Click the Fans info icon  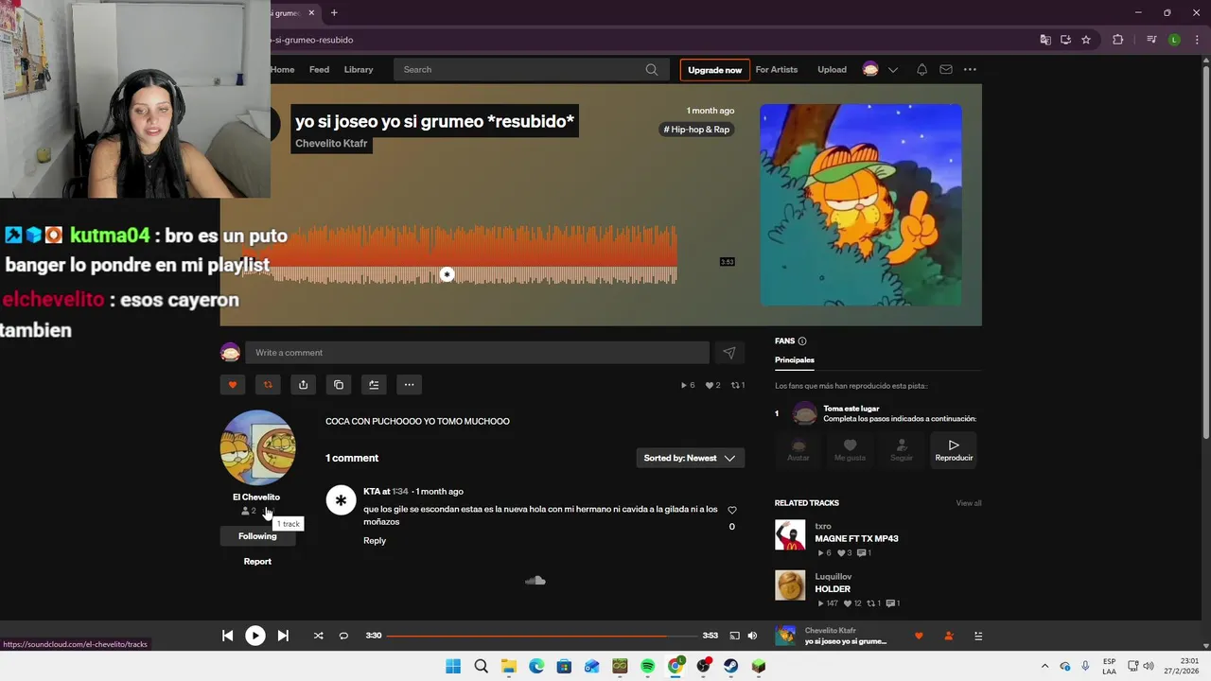pyautogui.click(x=802, y=341)
